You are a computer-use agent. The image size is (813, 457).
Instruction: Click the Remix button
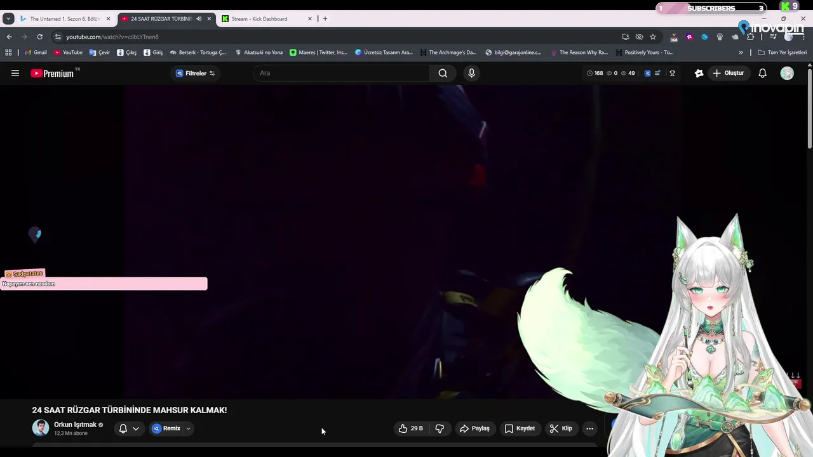coord(166,428)
